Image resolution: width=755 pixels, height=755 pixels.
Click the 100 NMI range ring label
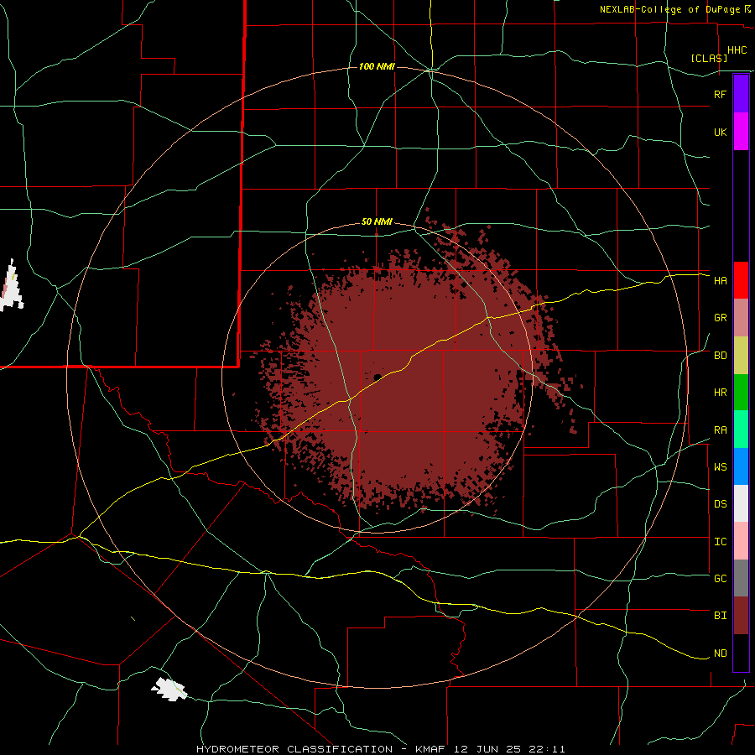pos(377,66)
